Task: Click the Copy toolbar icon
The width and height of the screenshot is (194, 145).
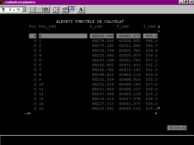Action: pos(39,10)
